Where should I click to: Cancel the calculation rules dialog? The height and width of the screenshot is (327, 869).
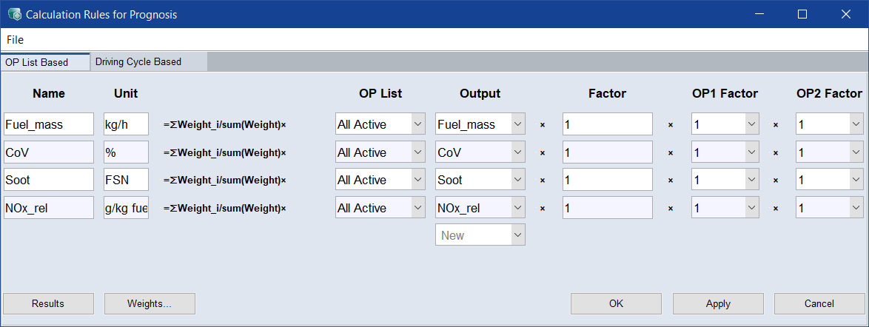point(819,303)
